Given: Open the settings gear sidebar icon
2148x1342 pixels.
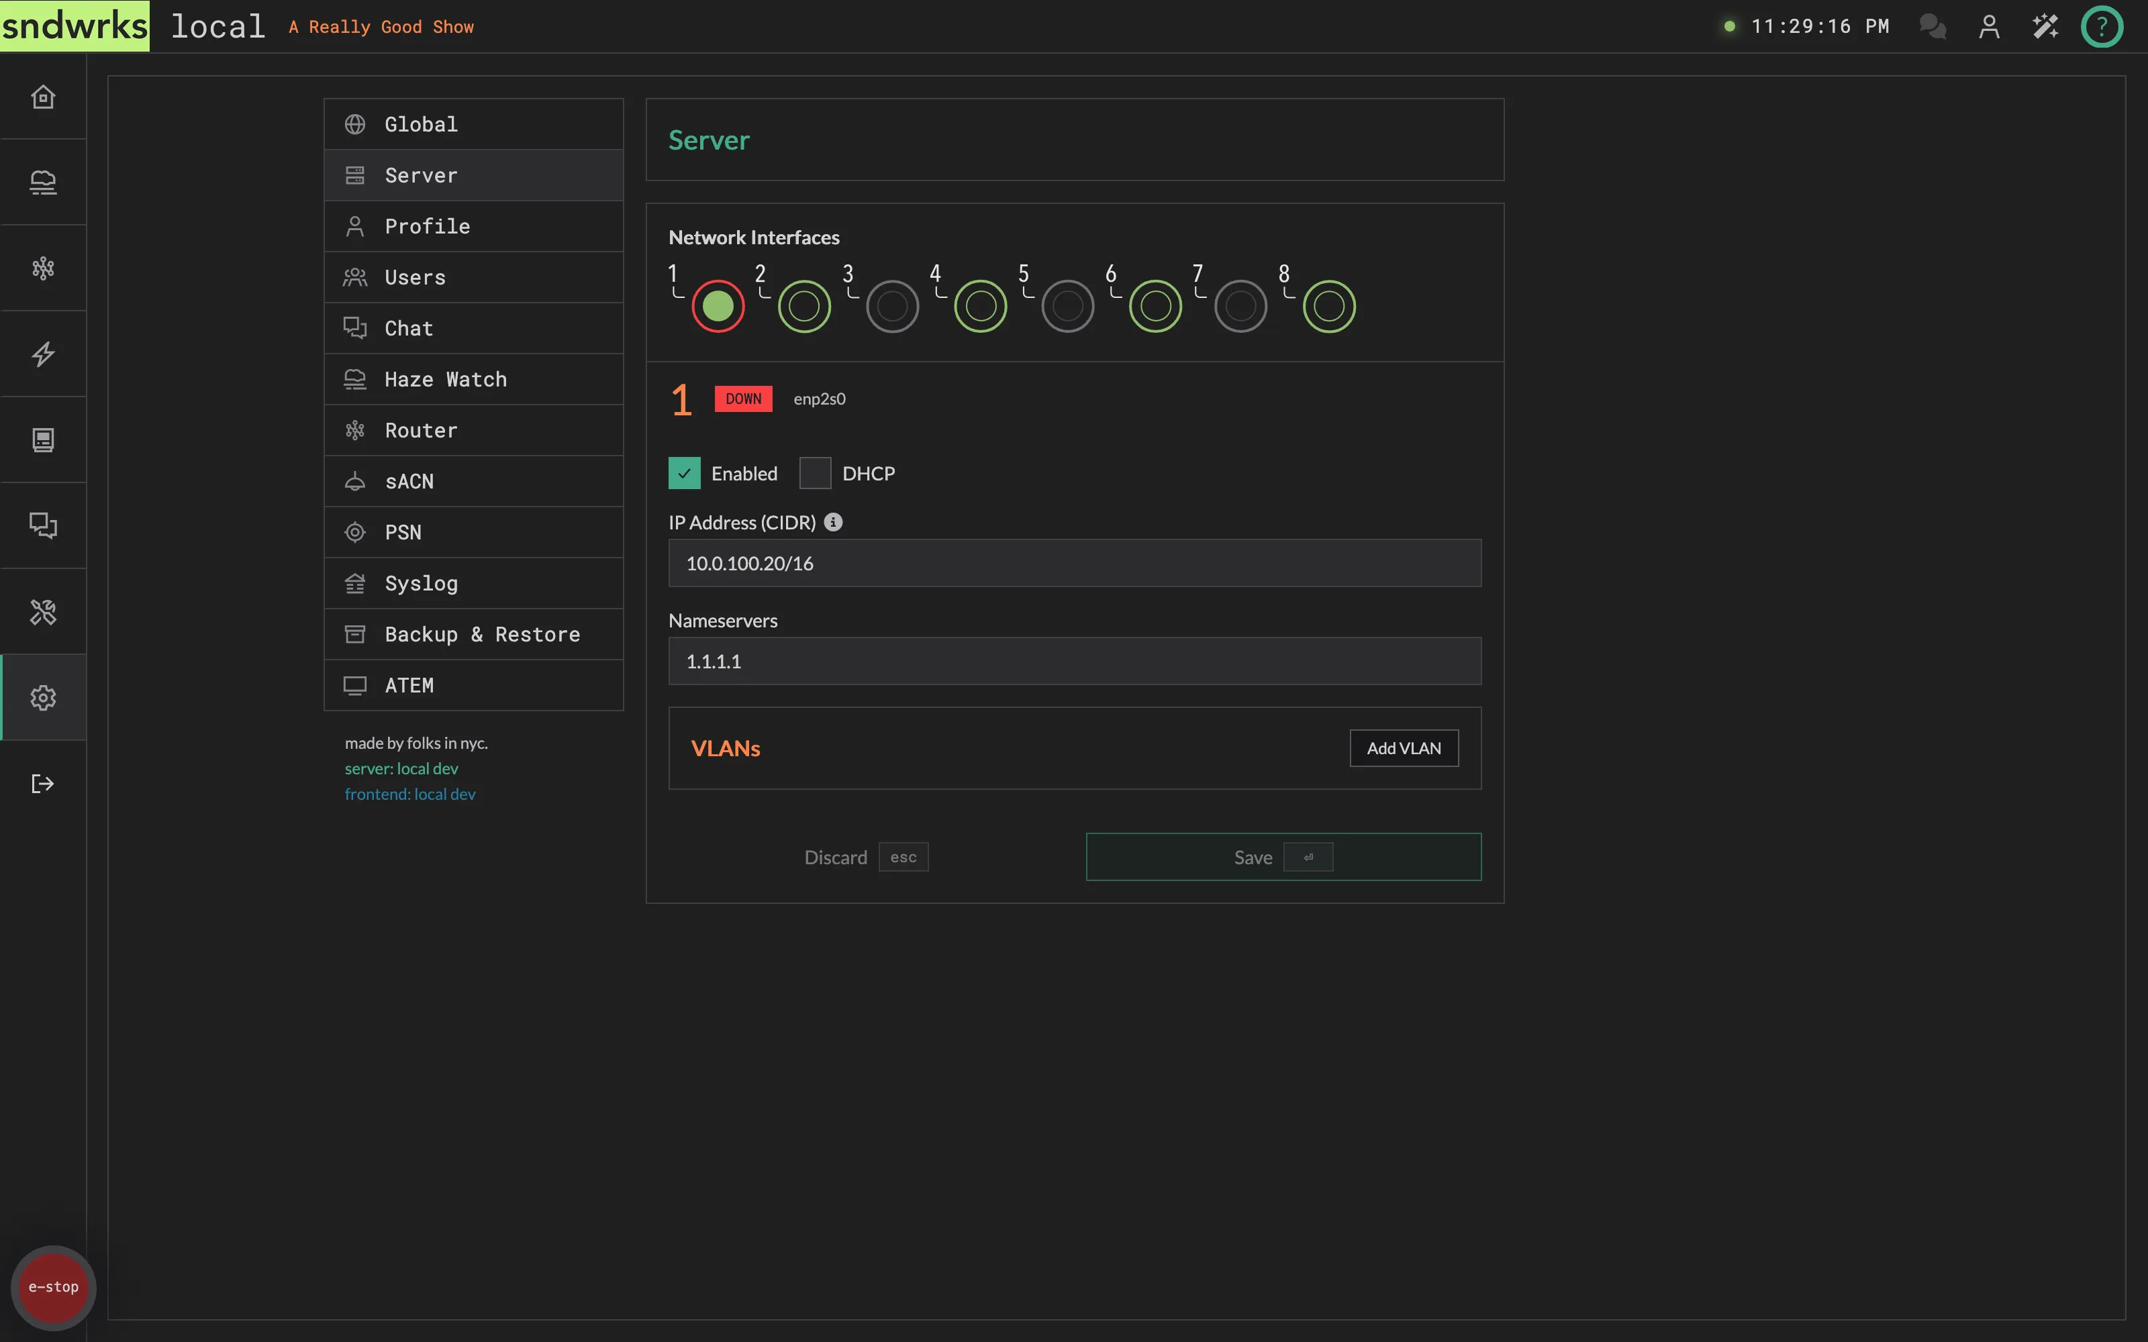Looking at the screenshot, I should click(x=42, y=698).
